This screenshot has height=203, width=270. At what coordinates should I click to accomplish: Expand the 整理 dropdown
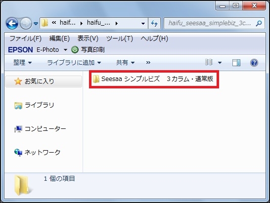23,62
